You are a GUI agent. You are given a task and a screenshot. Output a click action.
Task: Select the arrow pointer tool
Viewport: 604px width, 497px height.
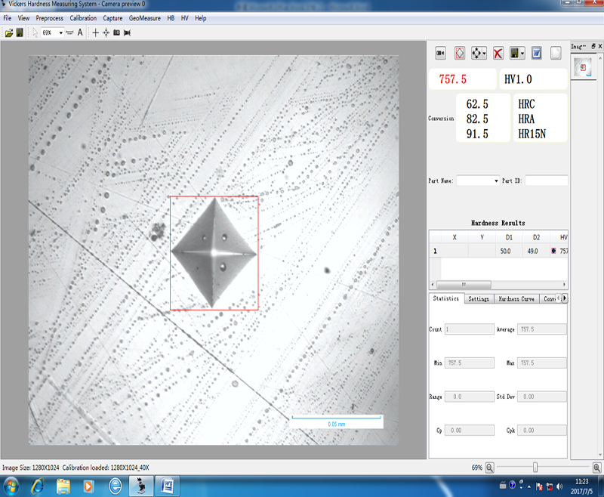(35, 32)
